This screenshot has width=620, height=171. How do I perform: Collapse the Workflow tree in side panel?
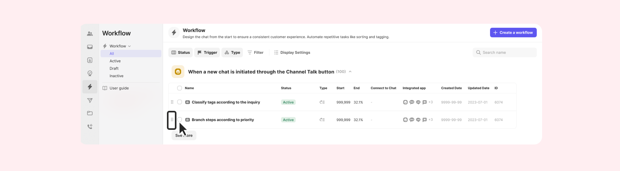click(130, 46)
